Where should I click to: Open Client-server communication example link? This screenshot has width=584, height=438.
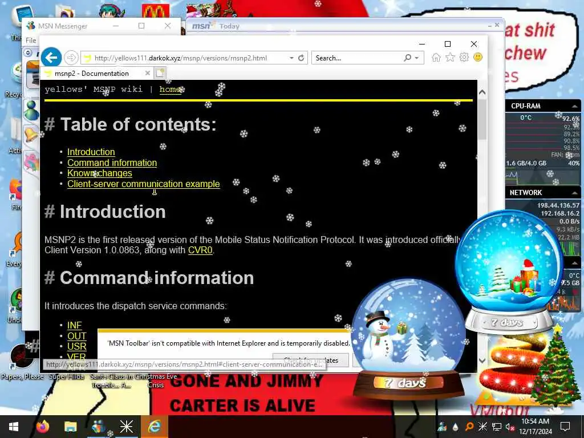point(143,184)
